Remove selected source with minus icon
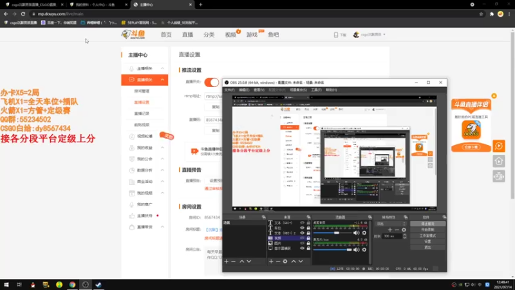 pos(278,262)
